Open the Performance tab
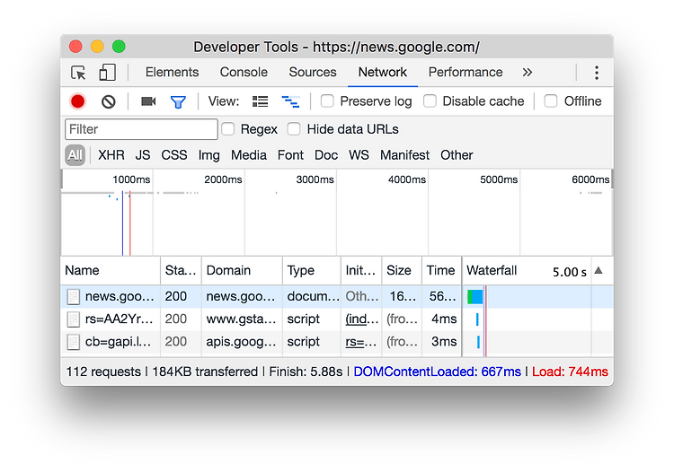674x472 pixels. pyautogui.click(x=466, y=72)
